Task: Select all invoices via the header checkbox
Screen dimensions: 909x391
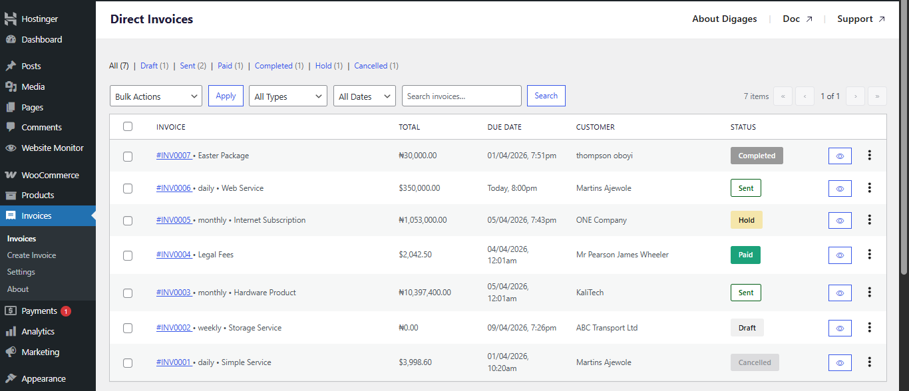Action: click(128, 126)
